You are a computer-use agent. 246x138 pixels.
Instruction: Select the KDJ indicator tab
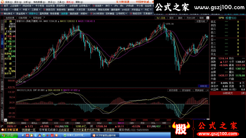click(99, 123)
